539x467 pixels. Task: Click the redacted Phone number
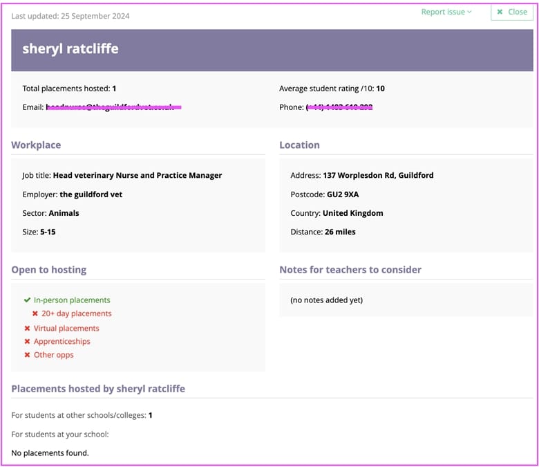(339, 107)
